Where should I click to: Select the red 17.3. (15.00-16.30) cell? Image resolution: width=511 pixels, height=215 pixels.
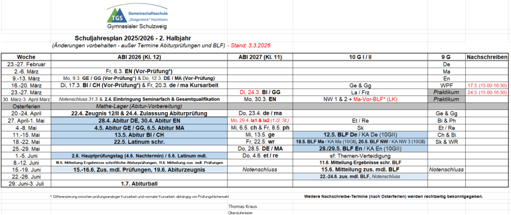pos(488,85)
